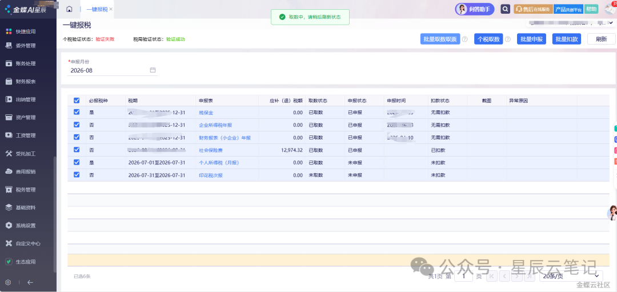
Task: Click the floating assistant avatar at right edge
Action: pyautogui.click(x=612, y=213)
